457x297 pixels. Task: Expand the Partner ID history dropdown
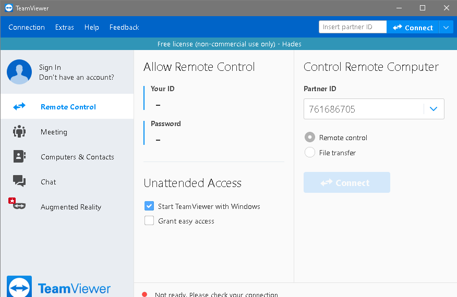[x=434, y=109]
